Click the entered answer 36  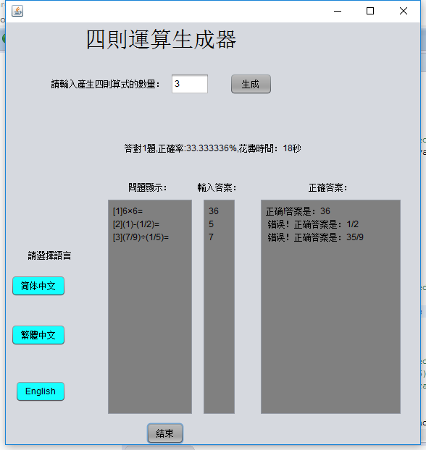tap(214, 211)
